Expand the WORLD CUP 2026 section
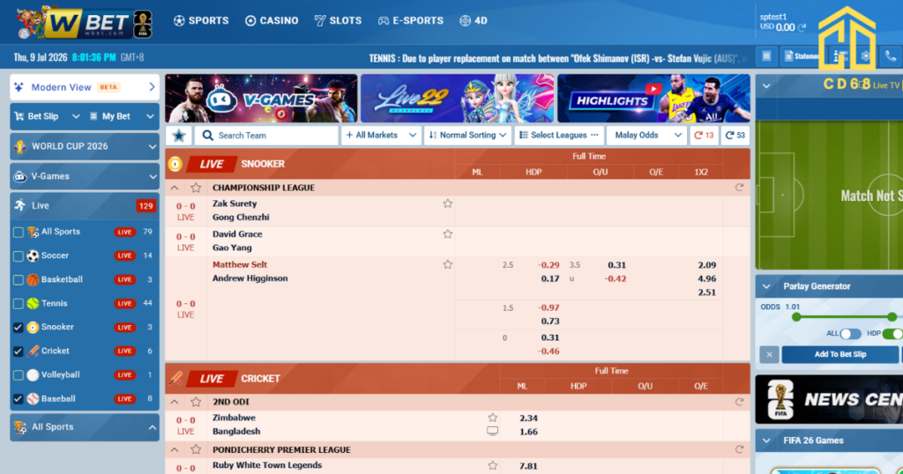 click(85, 146)
